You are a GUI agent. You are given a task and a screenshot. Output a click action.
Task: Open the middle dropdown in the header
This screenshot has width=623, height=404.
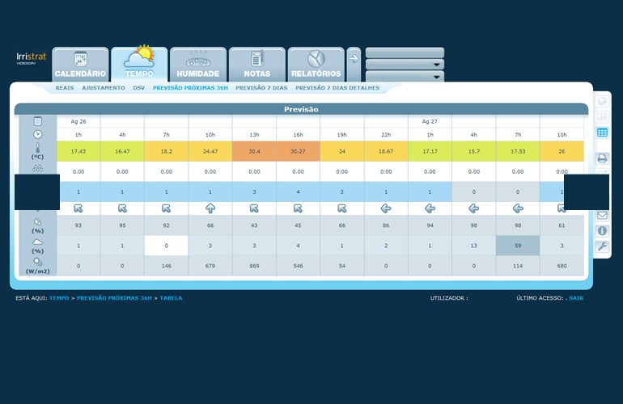click(x=405, y=65)
